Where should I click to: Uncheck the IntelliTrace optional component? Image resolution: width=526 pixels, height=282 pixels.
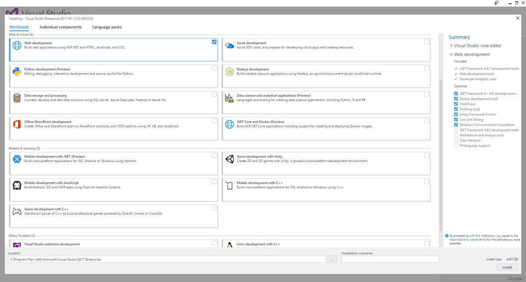[x=456, y=104]
